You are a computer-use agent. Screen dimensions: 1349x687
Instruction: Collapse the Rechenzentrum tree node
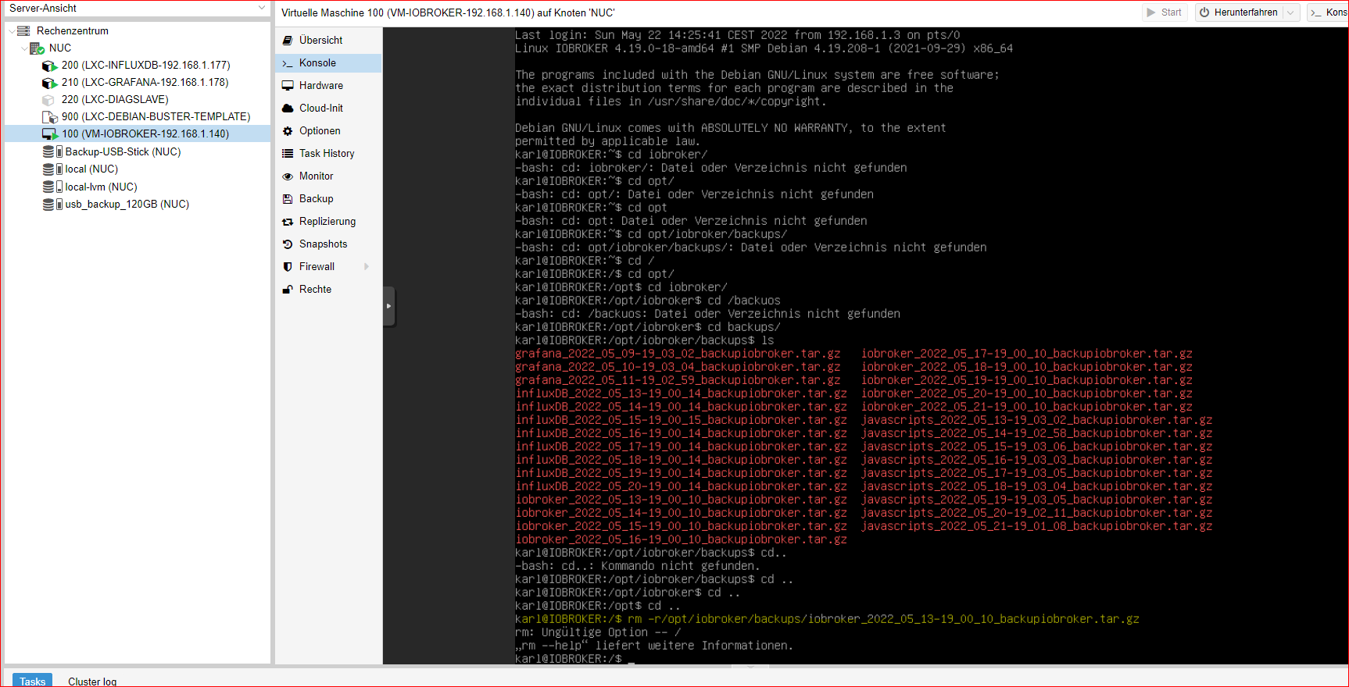12,30
